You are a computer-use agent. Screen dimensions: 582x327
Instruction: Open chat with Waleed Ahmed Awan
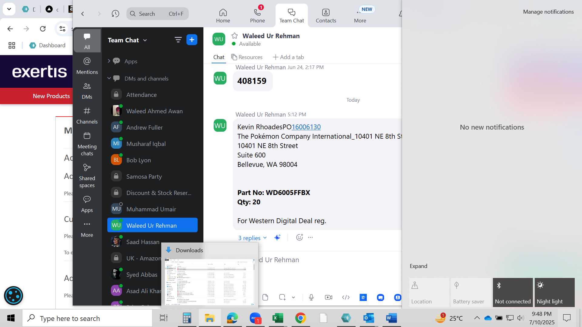click(152, 111)
